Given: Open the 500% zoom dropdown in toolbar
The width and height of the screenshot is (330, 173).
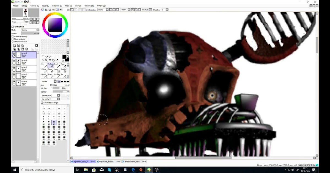Looking at the screenshot, I should point(107,10).
